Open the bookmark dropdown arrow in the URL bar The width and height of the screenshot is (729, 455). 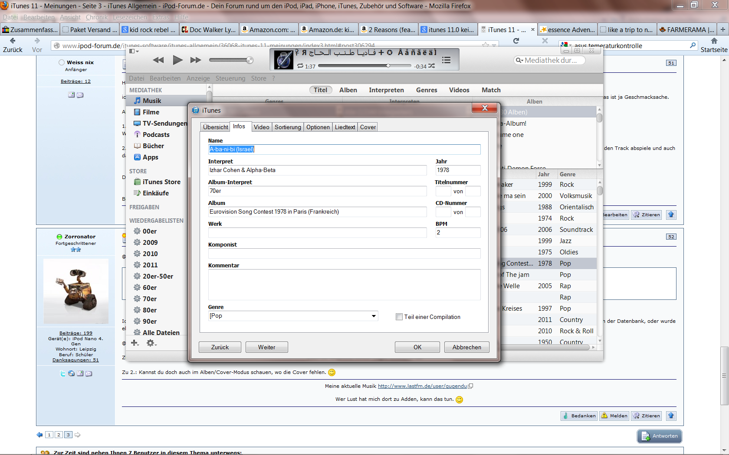click(x=494, y=45)
